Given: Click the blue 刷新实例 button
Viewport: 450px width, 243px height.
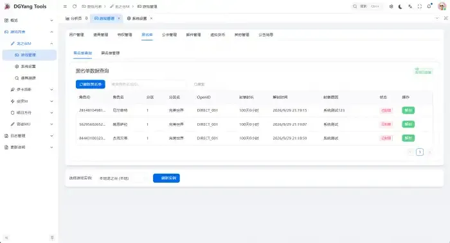Looking at the screenshot, I should click(166, 178).
